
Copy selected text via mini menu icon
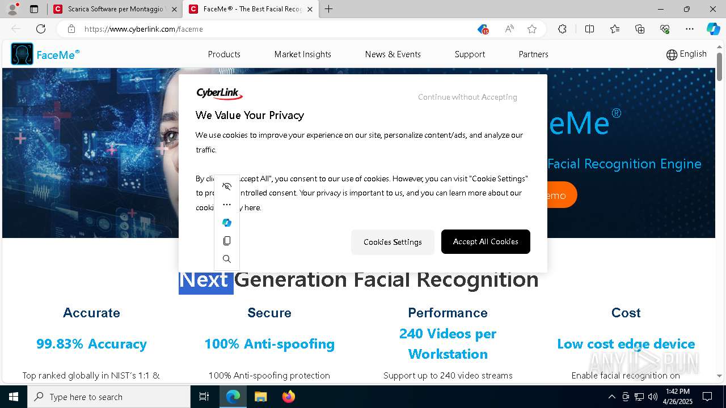227,241
